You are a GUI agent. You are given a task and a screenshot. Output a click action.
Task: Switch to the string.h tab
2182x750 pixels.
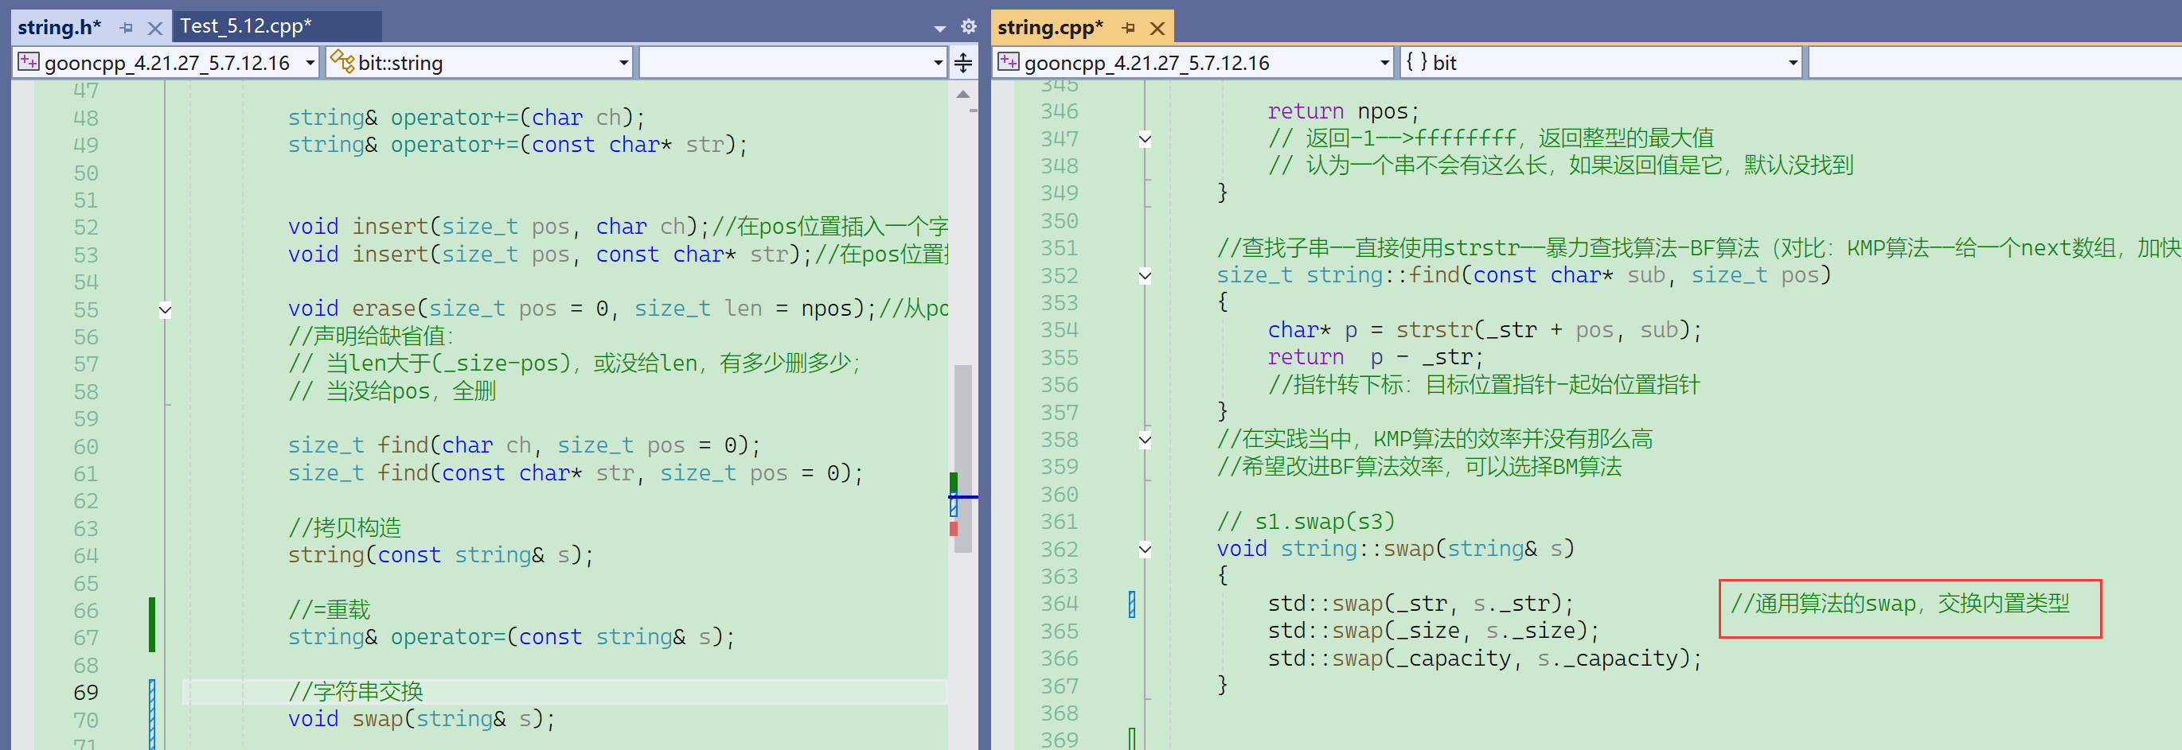pos(59,27)
